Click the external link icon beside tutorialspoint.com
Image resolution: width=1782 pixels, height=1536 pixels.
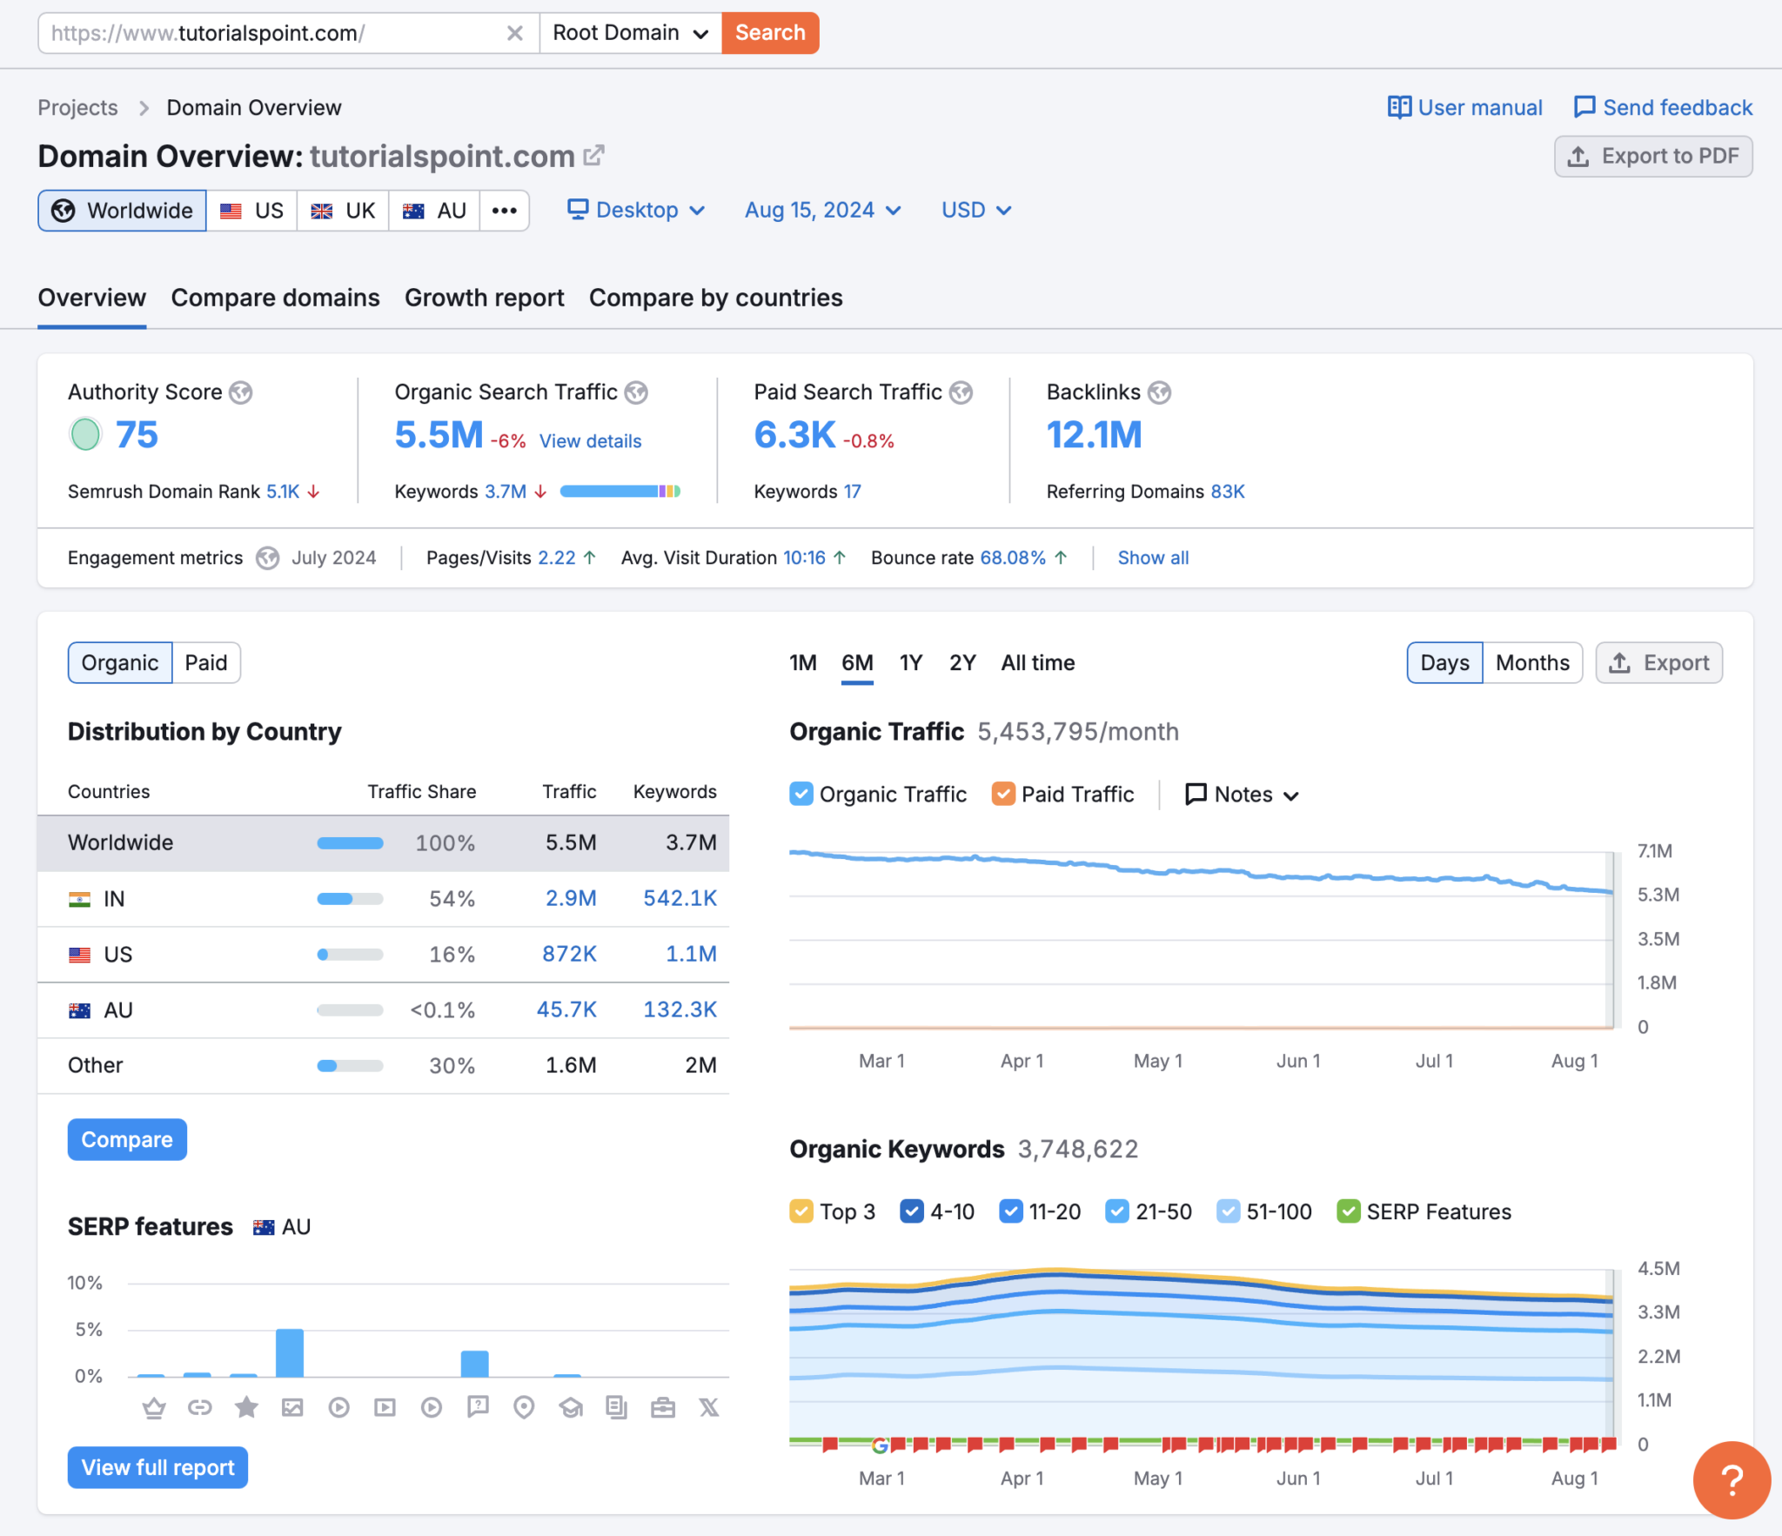coord(593,156)
